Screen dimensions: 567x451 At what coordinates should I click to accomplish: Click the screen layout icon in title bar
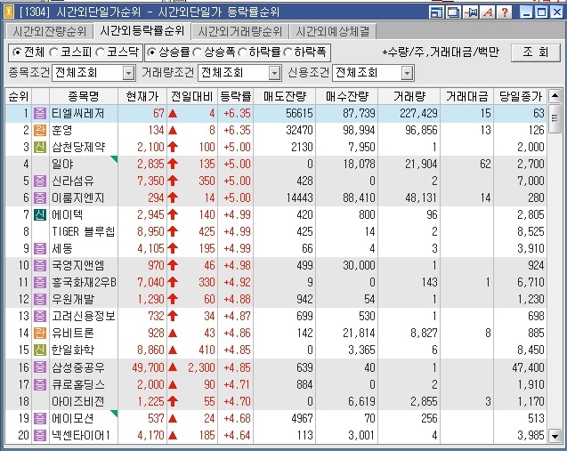tap(437, 12)
